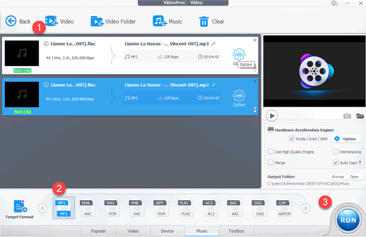Viewport: 366px width, 237px height.
Task: Rename highlighted output mp3 via pencil icon
Action: [x=213, y=85]
